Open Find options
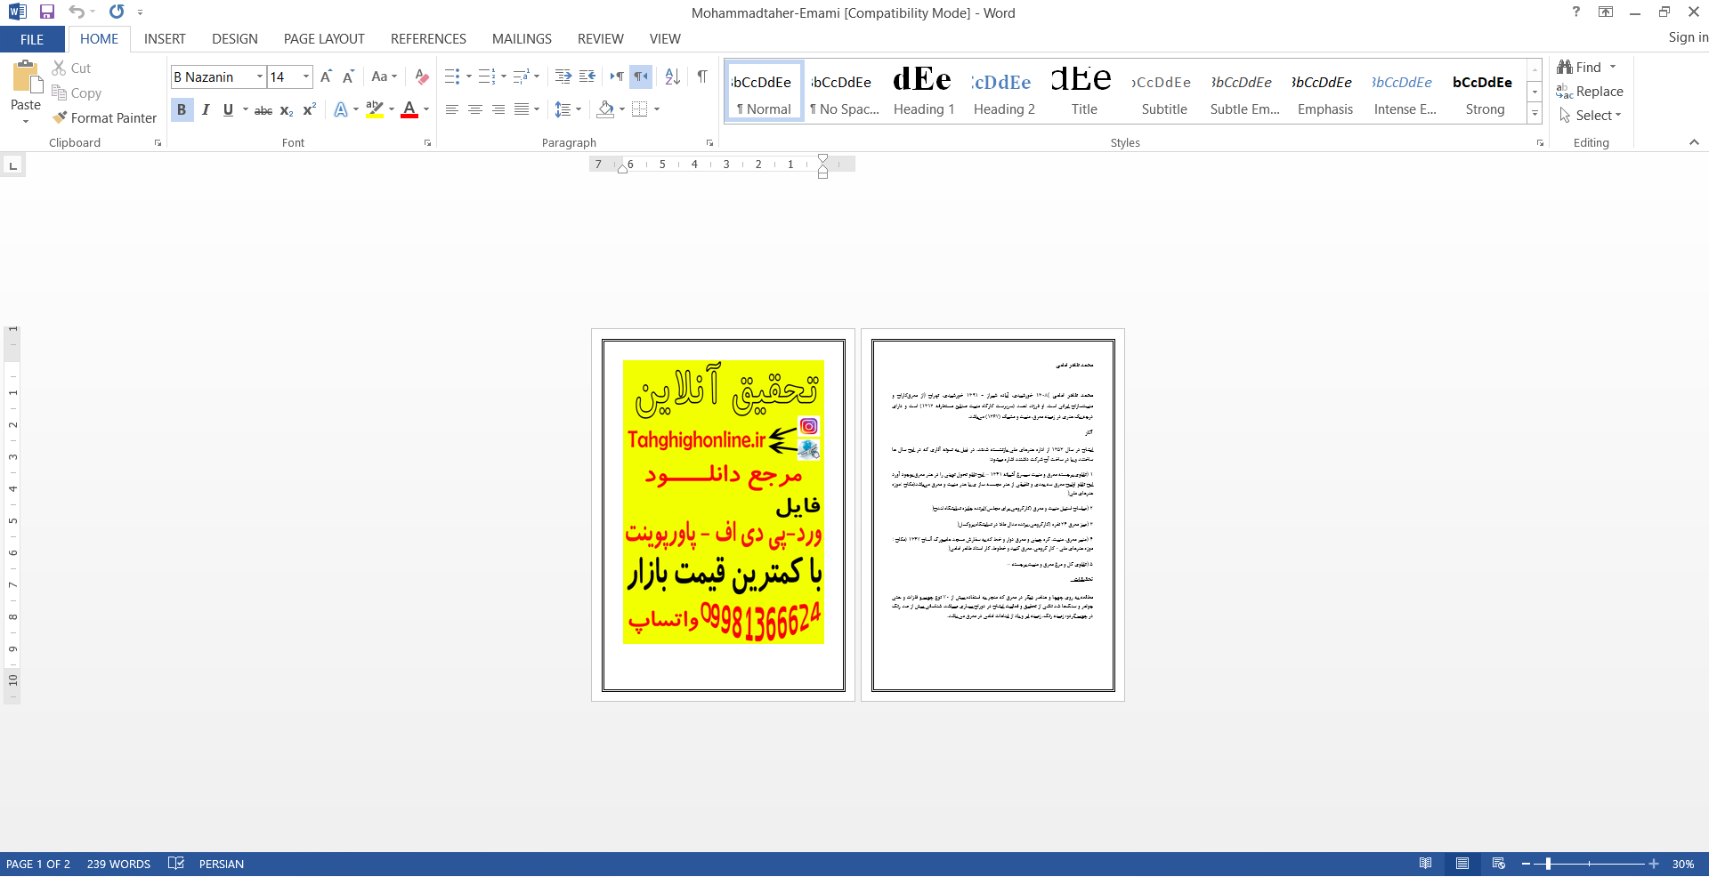Viewport: 1709px width, 877px height. [1613, 67]
